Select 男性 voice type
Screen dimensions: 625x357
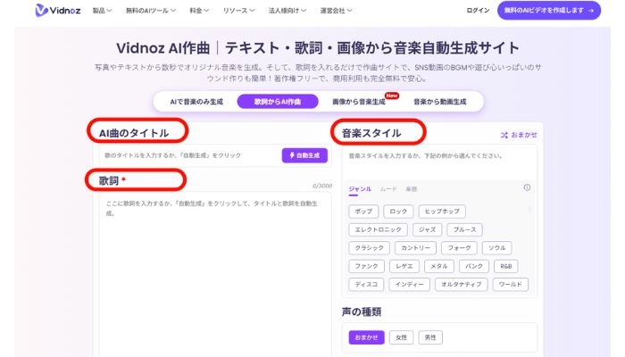coord(430,337)
